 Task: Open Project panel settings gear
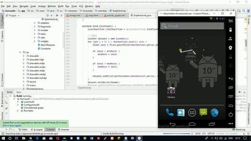click(57, 16)
